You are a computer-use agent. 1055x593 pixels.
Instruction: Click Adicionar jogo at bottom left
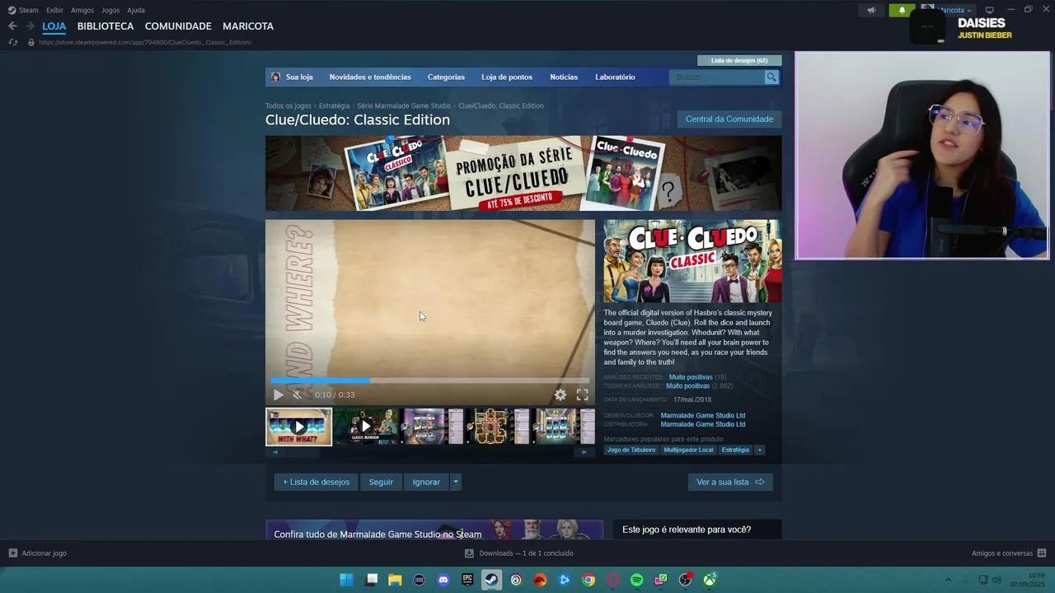coord(37,553)
